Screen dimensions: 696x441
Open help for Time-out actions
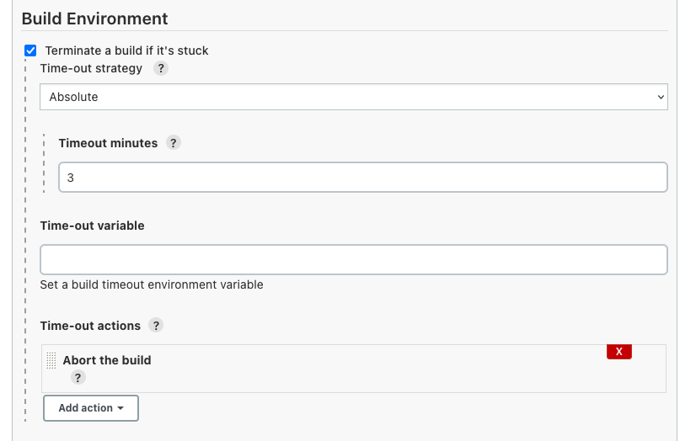[156, 325]
